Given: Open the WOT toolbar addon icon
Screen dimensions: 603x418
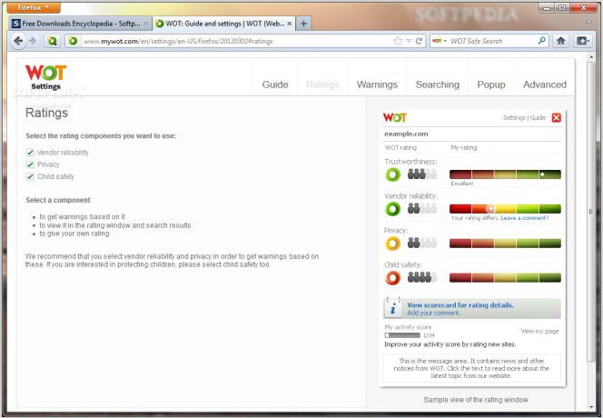Looking at the screenshot, I should point(53,41).
